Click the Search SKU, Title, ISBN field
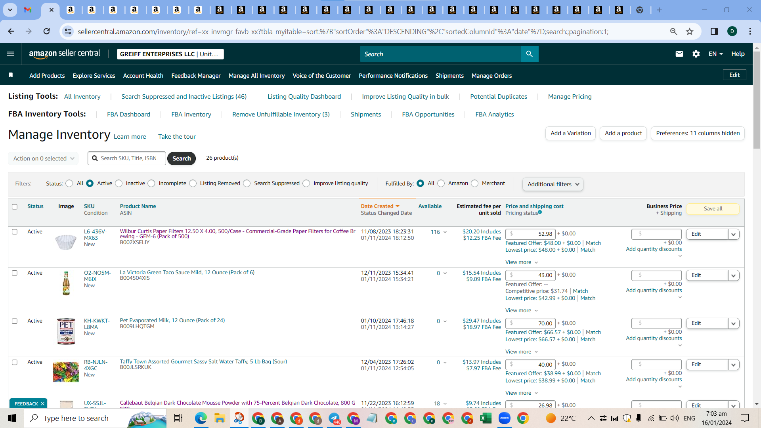The image size is (761, 428). pos(127,158)
